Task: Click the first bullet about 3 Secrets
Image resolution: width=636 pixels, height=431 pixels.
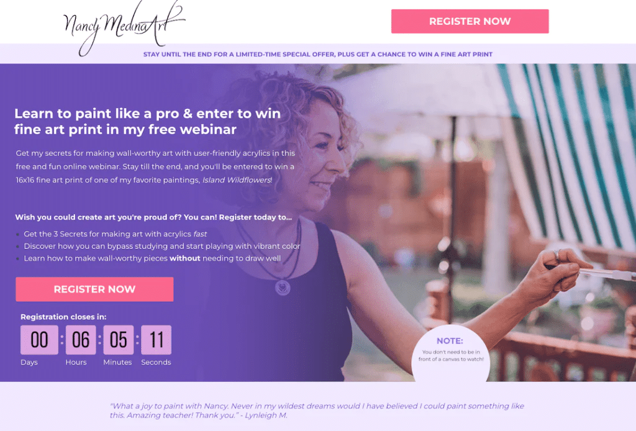Action: coord(115,234)
